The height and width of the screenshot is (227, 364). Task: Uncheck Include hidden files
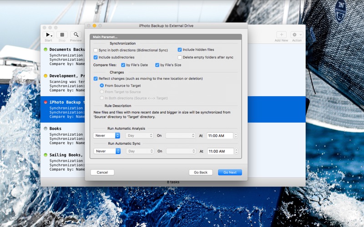coord(179,49)
